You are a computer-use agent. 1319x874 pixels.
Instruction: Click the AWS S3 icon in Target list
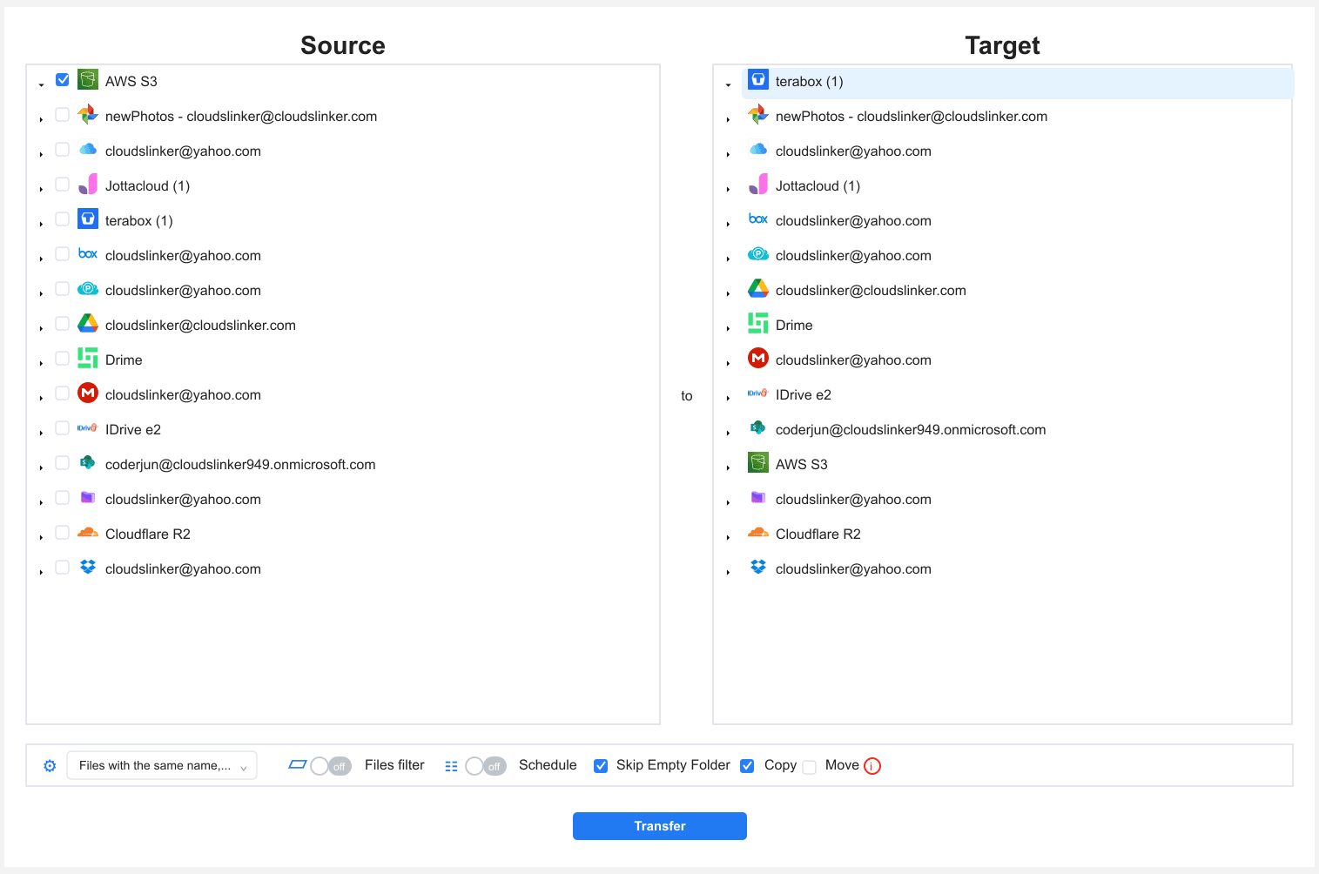[758, 463]
